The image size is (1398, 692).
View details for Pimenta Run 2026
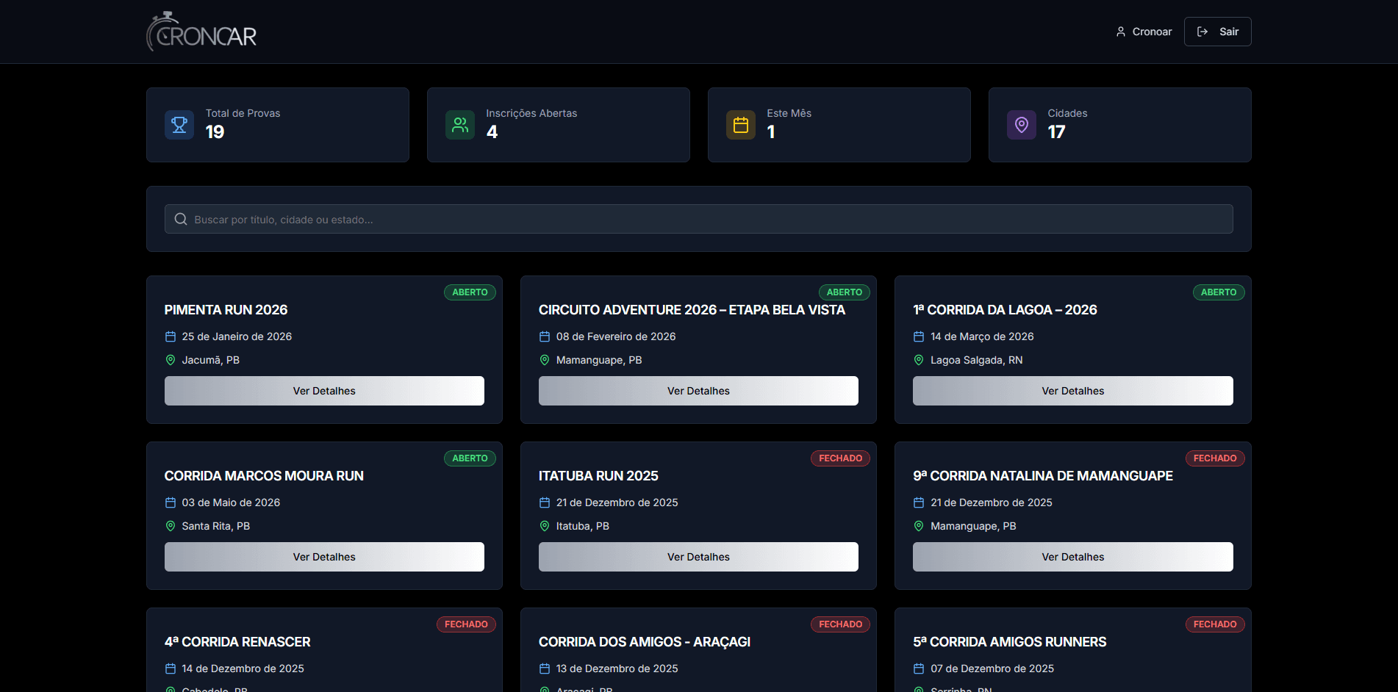324,391
